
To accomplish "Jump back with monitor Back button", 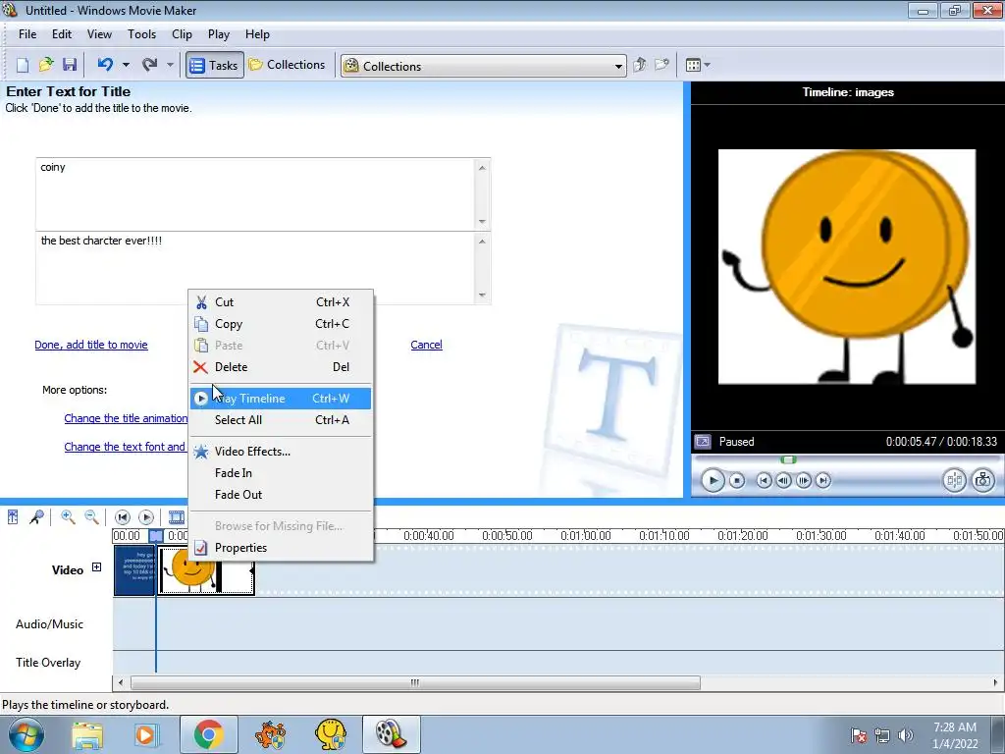I will (764, 480).
